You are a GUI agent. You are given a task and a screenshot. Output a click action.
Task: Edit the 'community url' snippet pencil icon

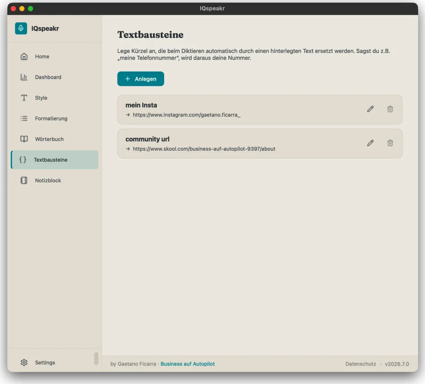tap(370, 143)
